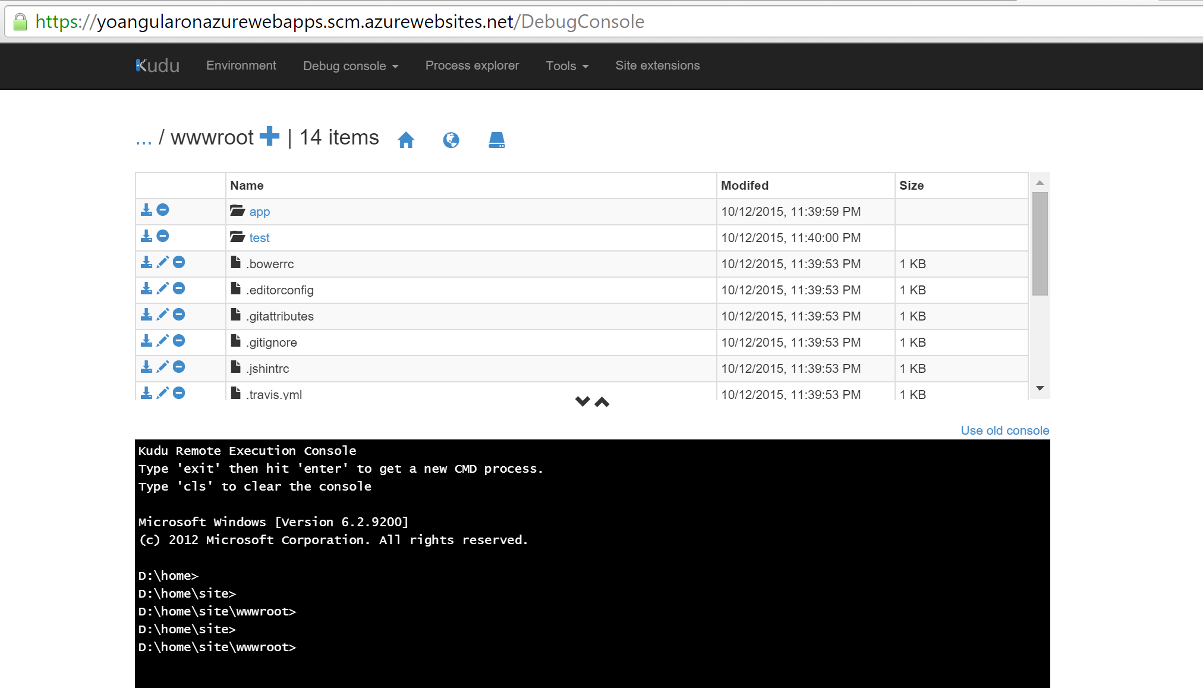Open the Debug console dropdown

click(351, 66)
